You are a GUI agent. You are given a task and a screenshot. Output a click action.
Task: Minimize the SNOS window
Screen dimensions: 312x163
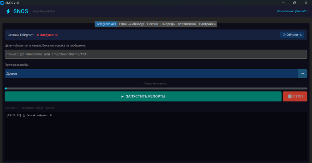pos(283,3)
